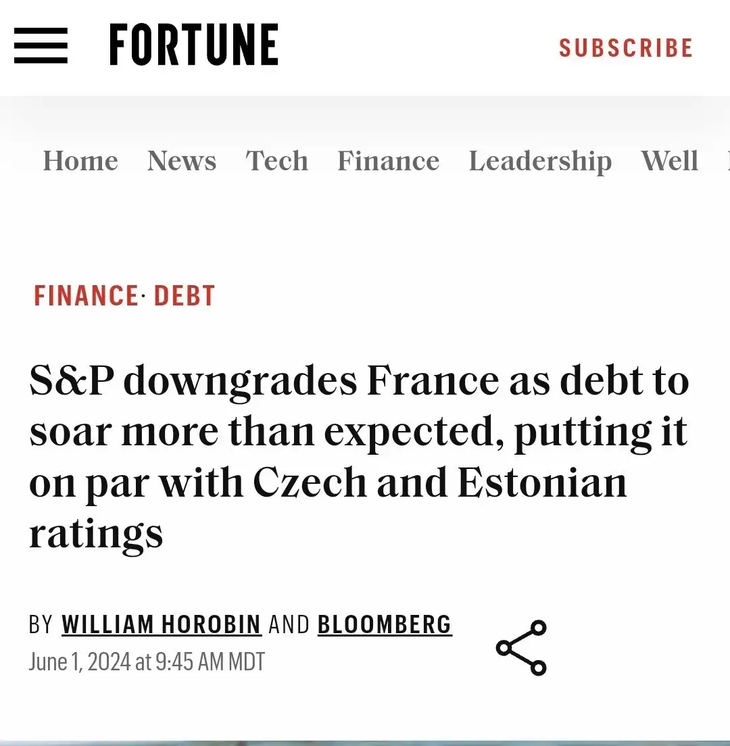Open the hamburger navigation menu
This screenshot has height=746, width=730.
[x=41, y=46]
